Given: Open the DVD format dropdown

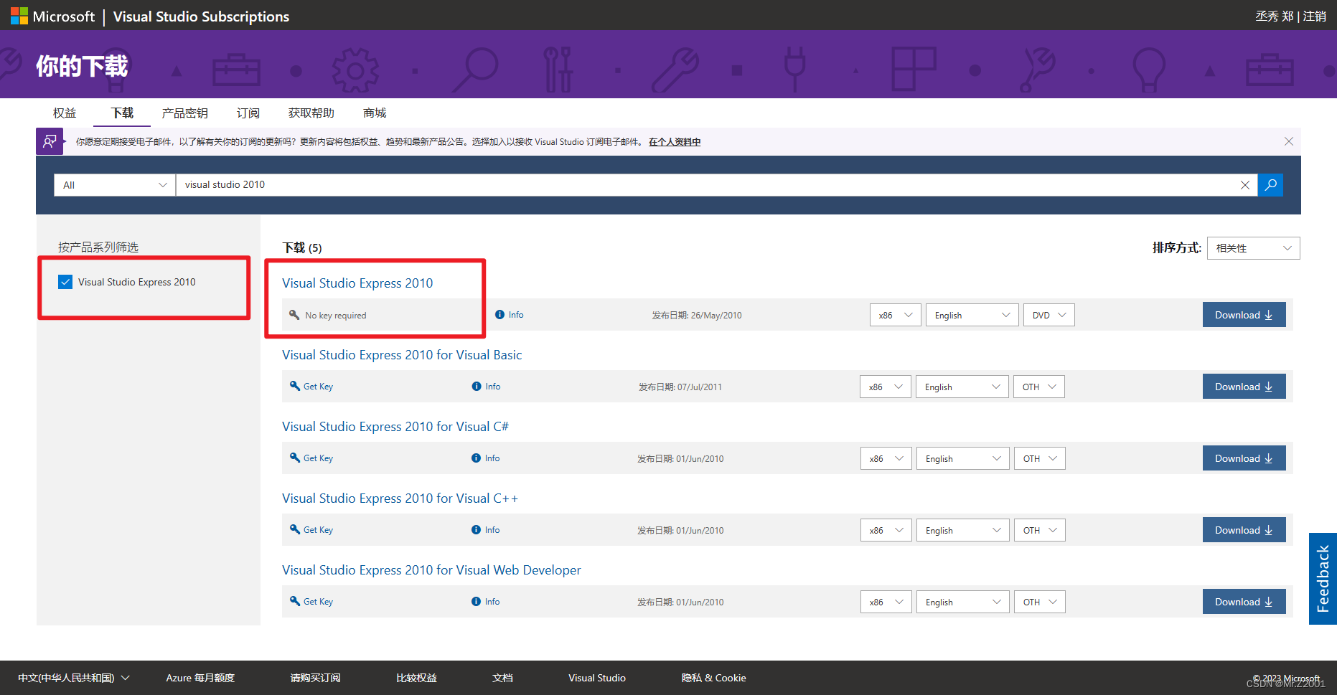Looking at the screenshot, I should (x=1049, y=315).
